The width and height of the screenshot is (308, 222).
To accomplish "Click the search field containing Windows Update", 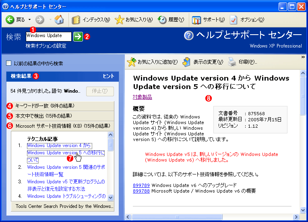I will (49, 37).
